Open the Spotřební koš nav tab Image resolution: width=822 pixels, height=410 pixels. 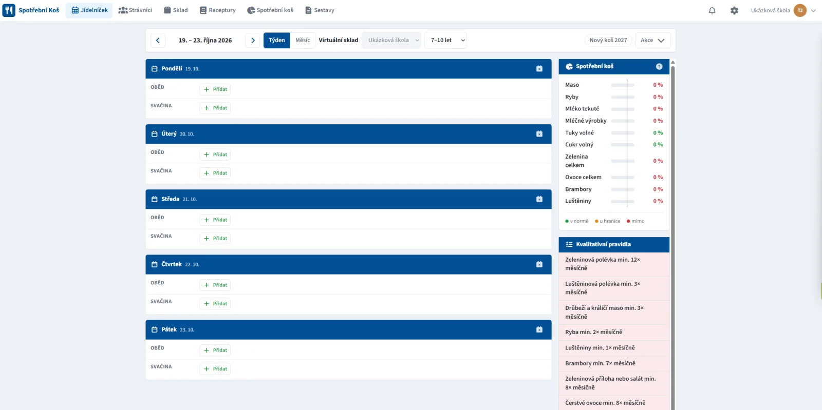point(270,10)
